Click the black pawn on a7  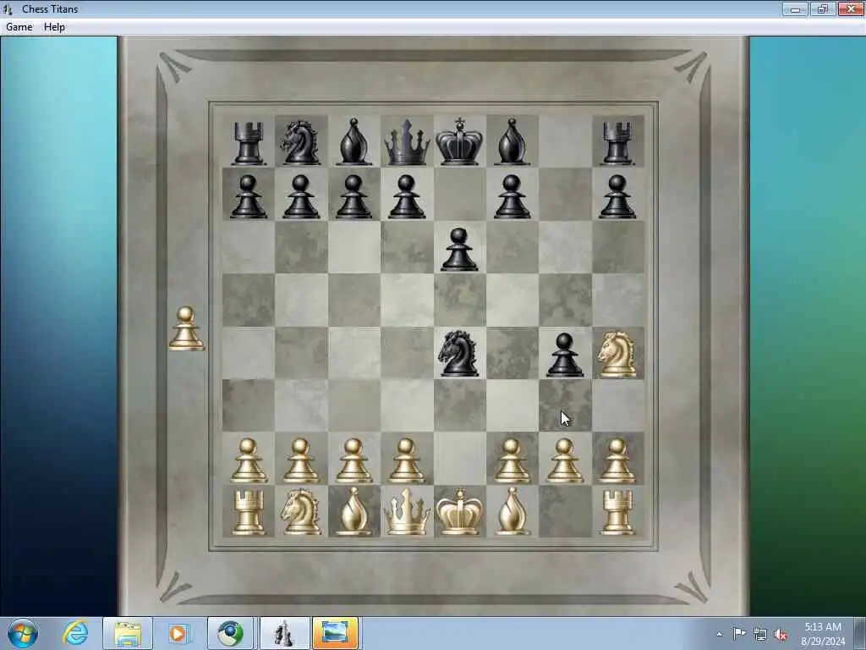(248, 196)
